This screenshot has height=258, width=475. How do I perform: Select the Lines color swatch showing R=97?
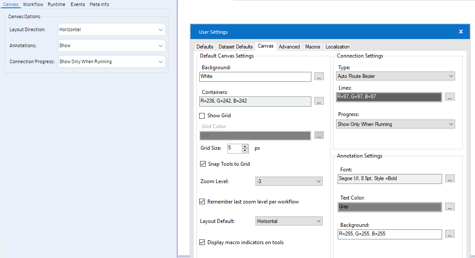click(388, 97)
